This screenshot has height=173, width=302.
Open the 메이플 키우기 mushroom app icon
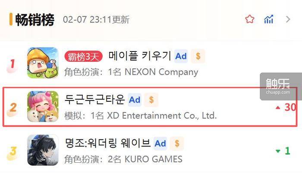(43, 63)
